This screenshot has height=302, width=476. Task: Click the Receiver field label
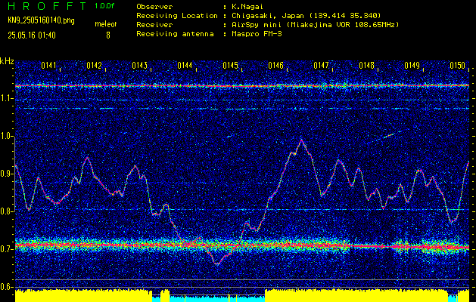pyautogui.click(x=154, y=24)
